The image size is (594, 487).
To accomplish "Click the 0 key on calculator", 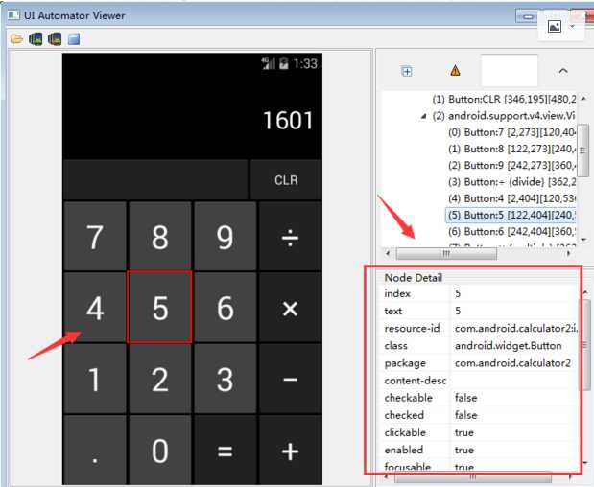I will pyautogui.click(x=160, y=450).
